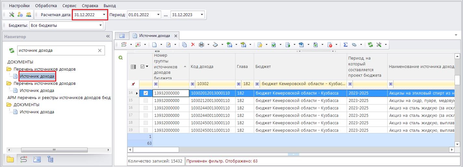Click the eraser icon in document toolbar
The width and height of the screenshot is (463, 167).
[215, 45]
